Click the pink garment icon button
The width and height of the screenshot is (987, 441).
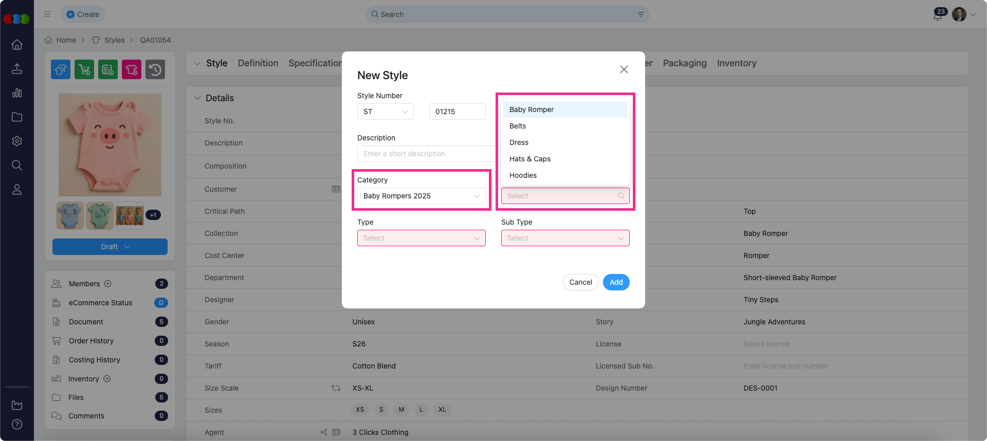click(x=132, y=69)
